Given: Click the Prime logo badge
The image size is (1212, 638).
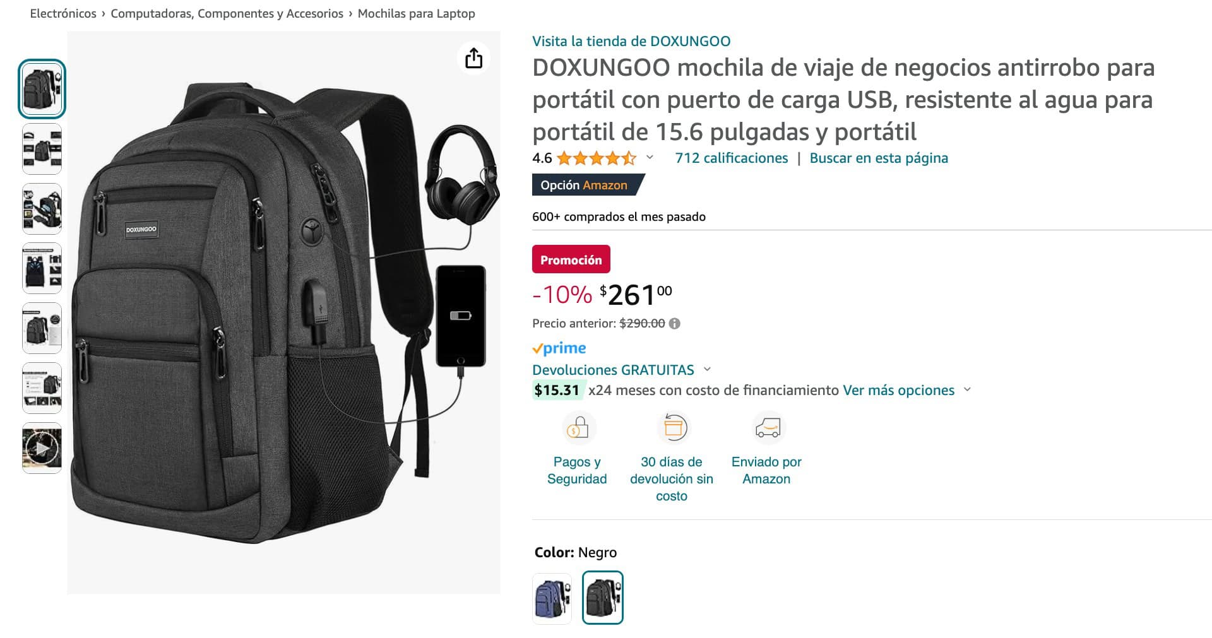Looking at the screenshot, I should coord(559,348).
